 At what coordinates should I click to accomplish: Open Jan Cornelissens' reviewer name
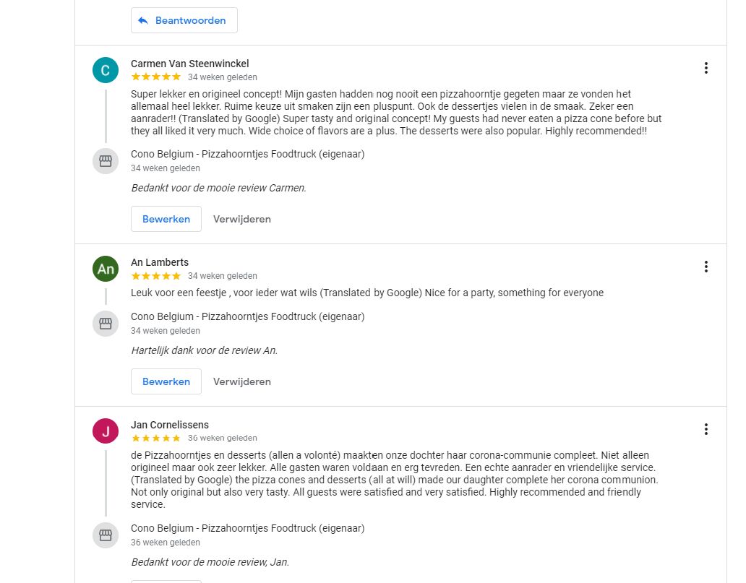pyautogui.click(x=170, y=425)
